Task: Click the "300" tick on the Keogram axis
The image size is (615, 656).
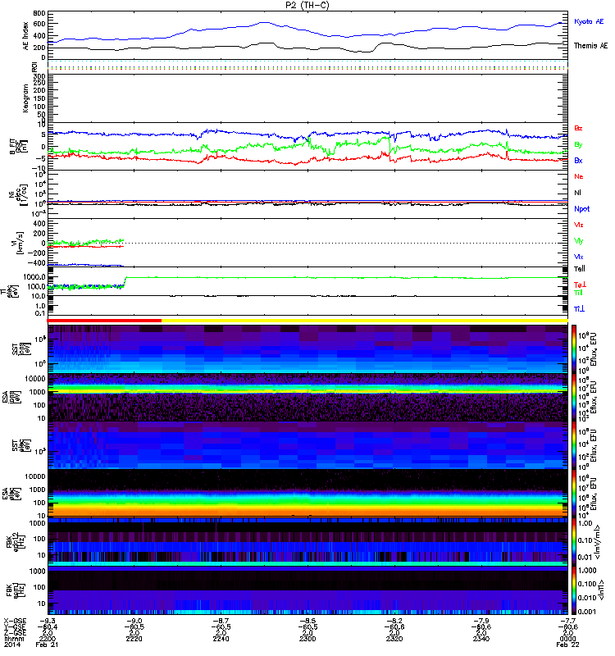Action: click(x=39, y=76)
